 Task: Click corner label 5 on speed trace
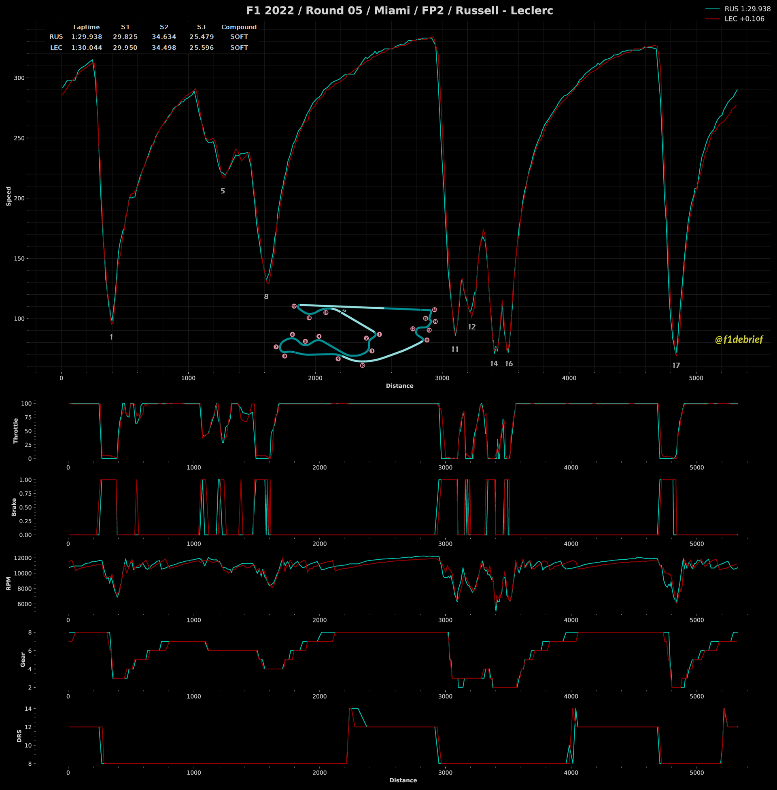tap(223, 191)
